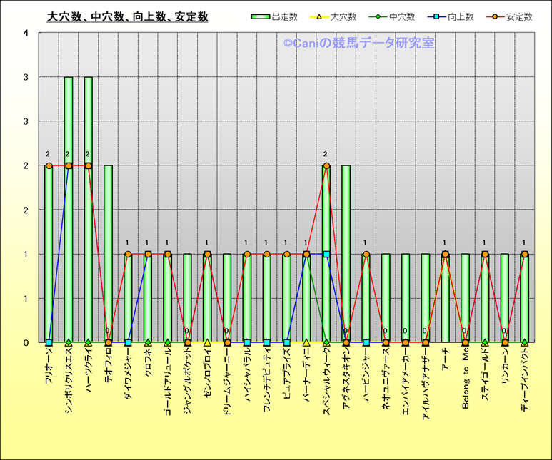Click the テオフィロ green bar

(109, 250)
